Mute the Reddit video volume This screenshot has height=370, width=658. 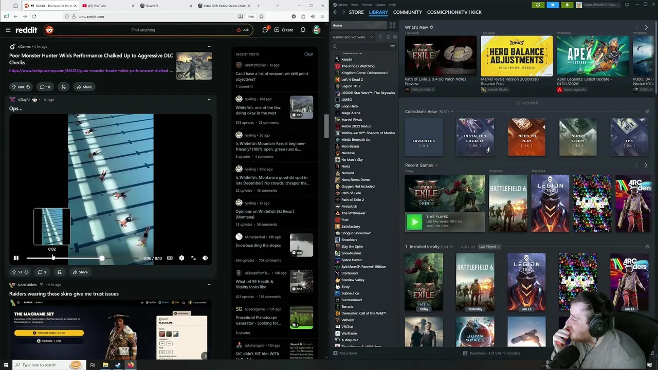(x=205, y=258)
